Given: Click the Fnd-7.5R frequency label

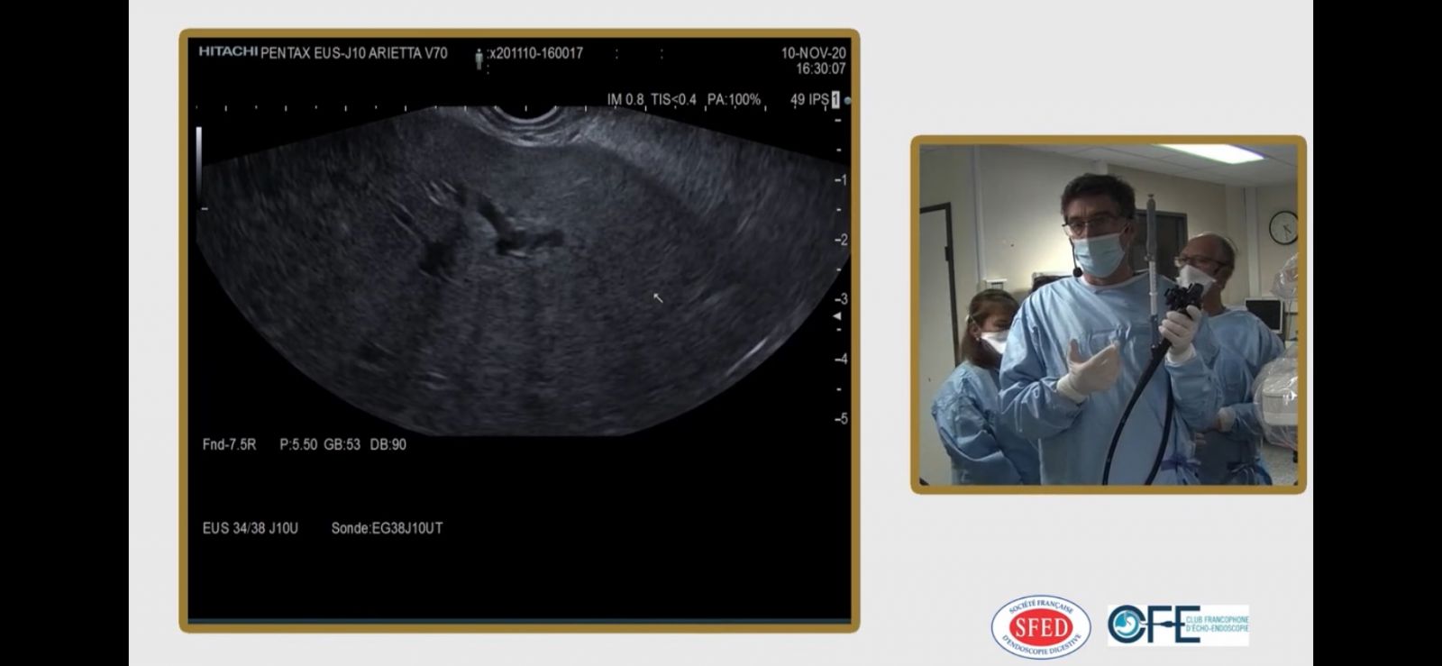Looking at the screenshot, I should tap(230, 444).
